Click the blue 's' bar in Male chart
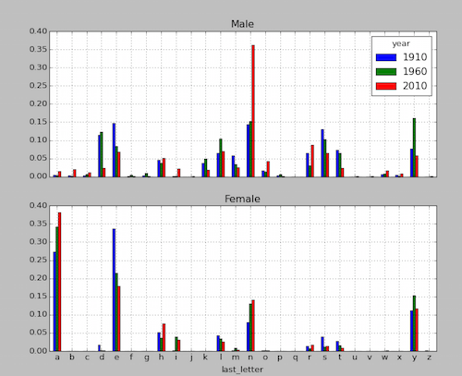The width and height of the screenshot is (462, 376). click(x=322, y=153)
